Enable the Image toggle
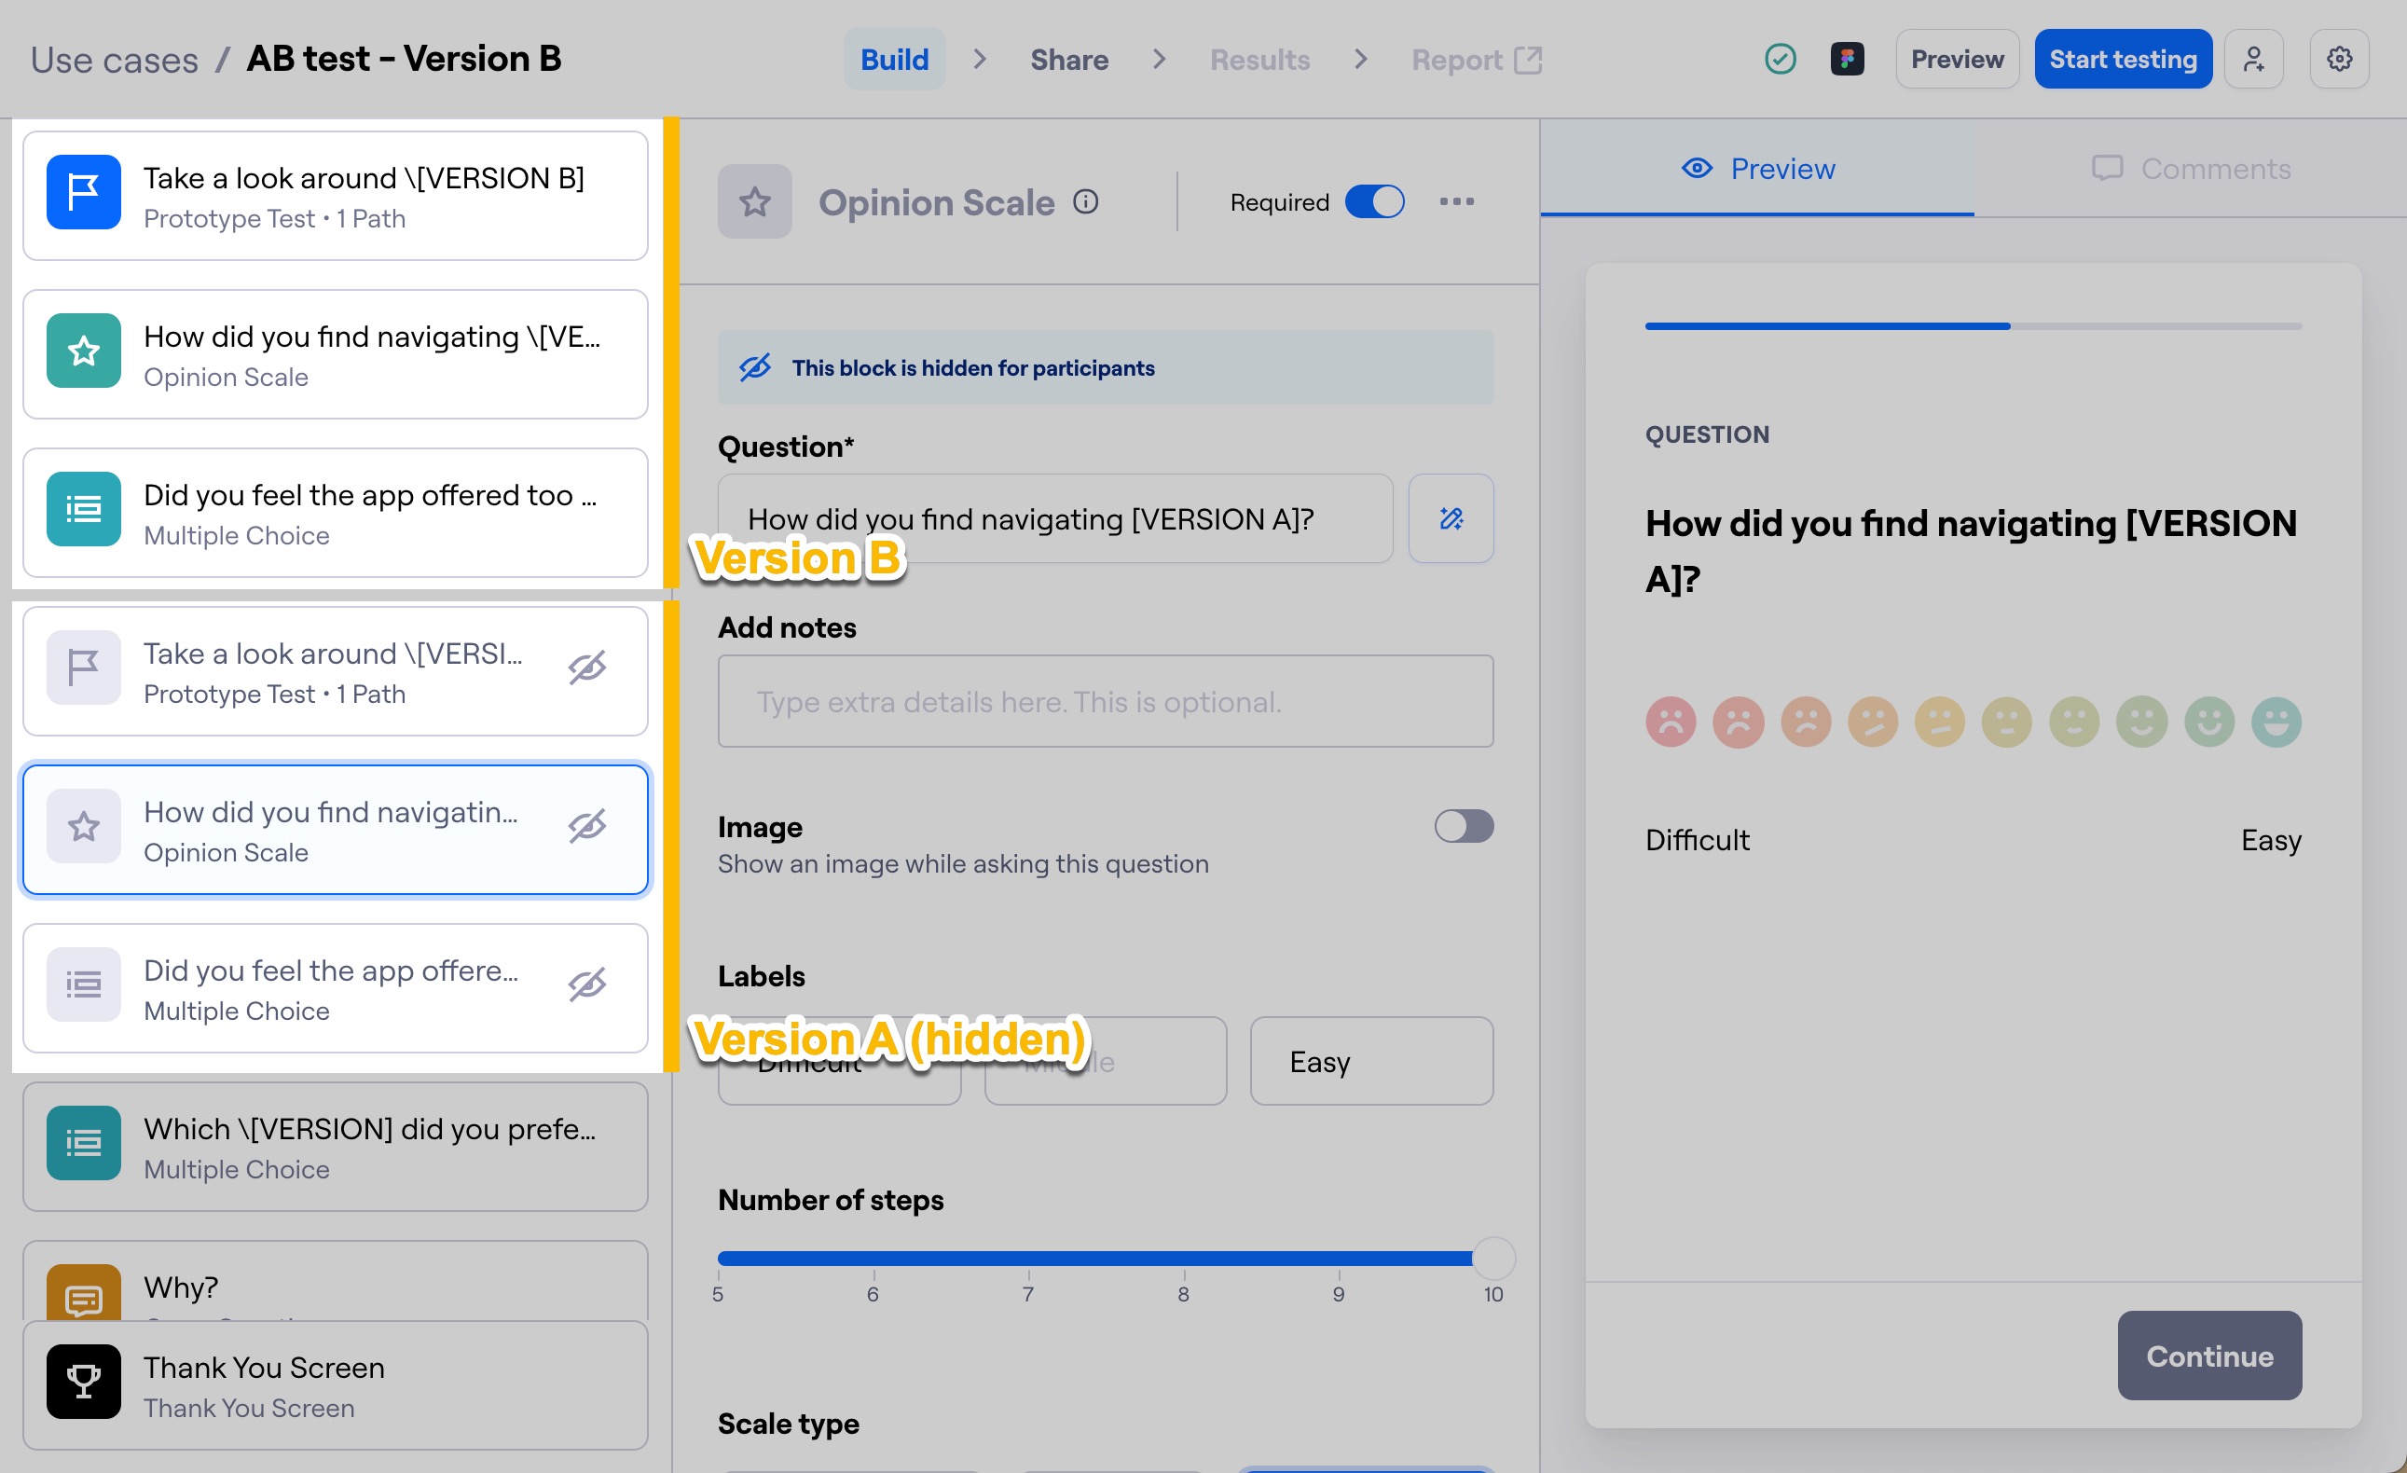 (1464, 826)
